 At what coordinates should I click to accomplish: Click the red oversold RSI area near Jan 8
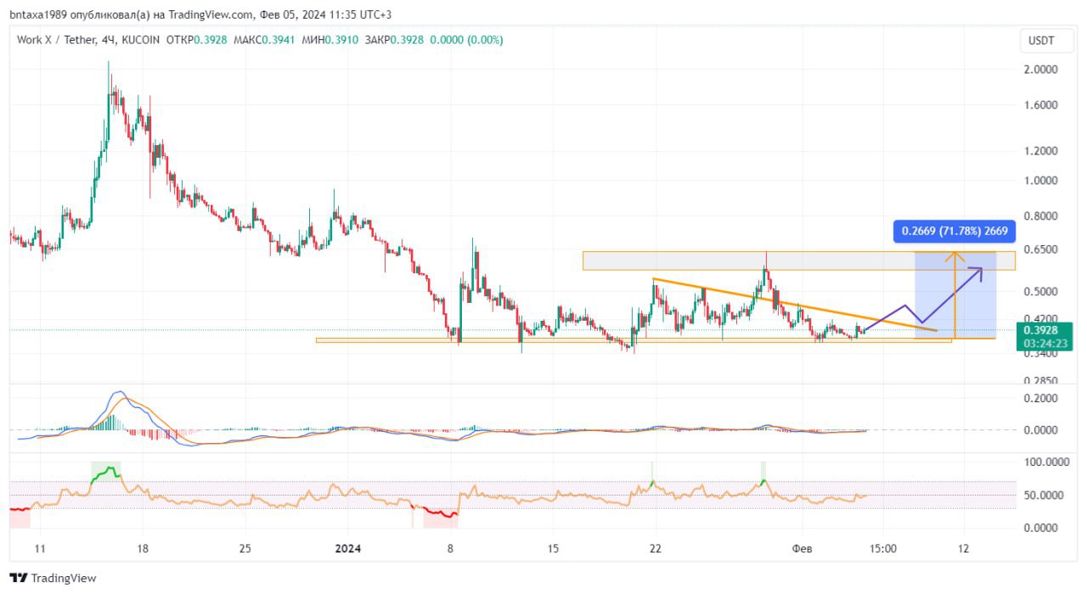pos(440,512)
